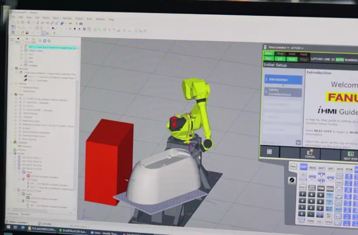The width and height of the screenshot is (358, 235).
Task: Expand the scroll-down chevron under setup steps
Action: pos(298,142)
